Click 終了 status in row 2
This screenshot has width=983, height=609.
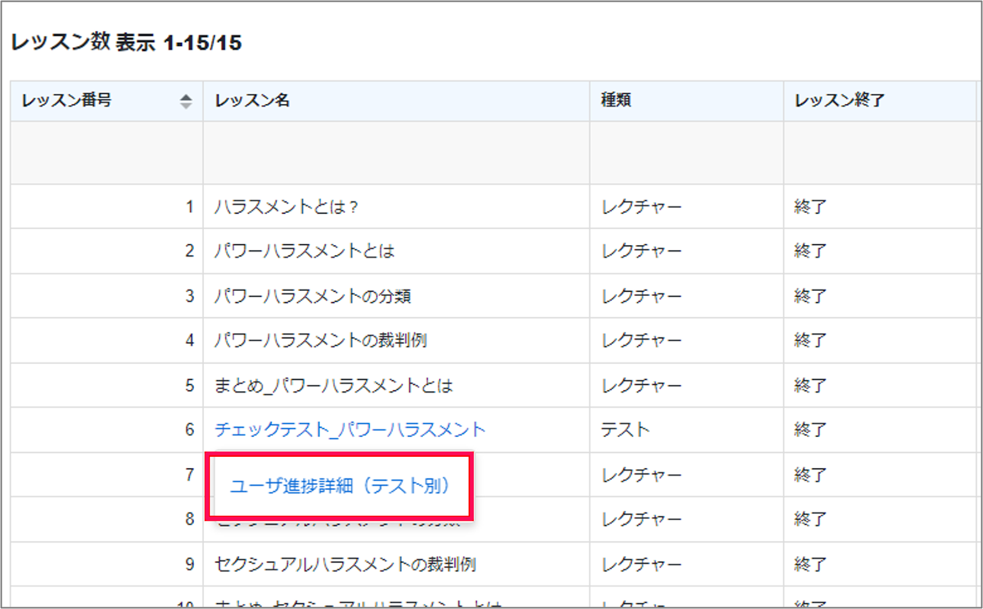tap(810, 251)
